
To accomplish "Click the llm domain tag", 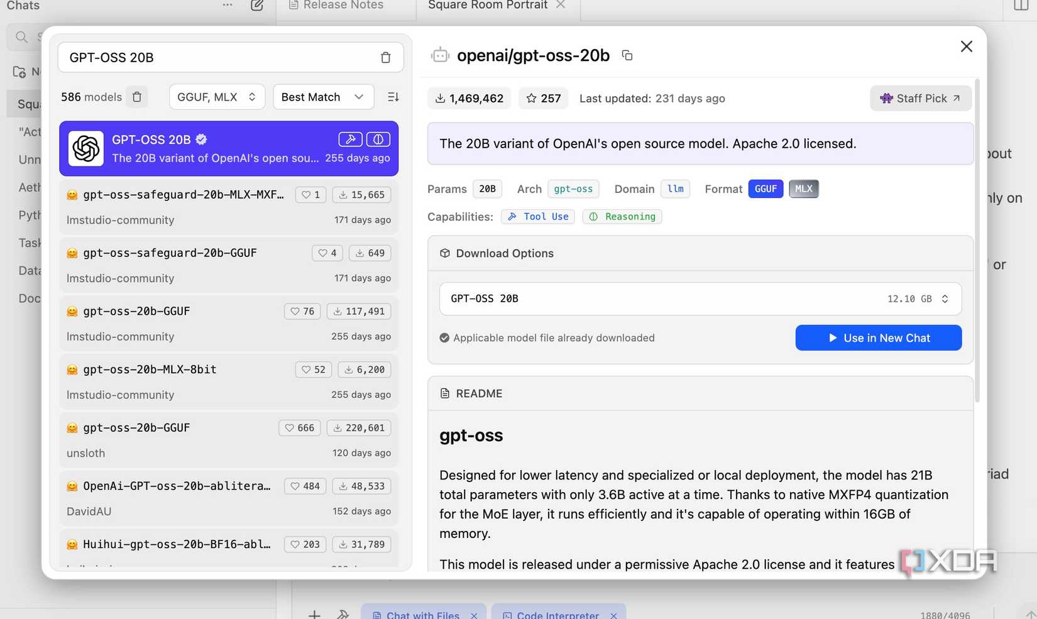I will pos(675,189).
